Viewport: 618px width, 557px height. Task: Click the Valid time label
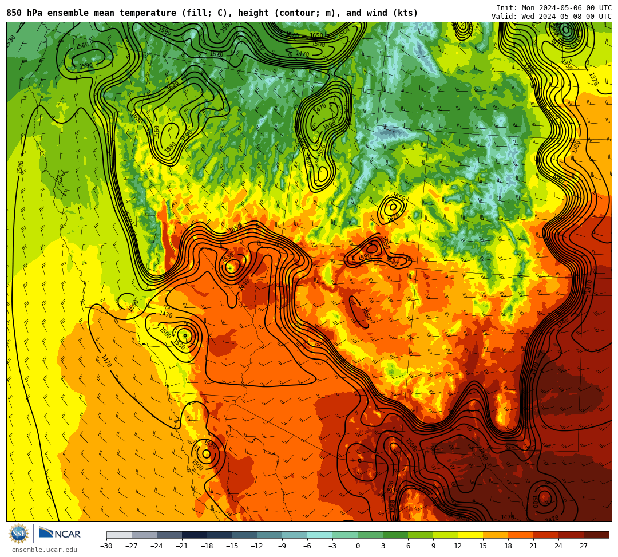pyautogui.click(x=552, y=17)
